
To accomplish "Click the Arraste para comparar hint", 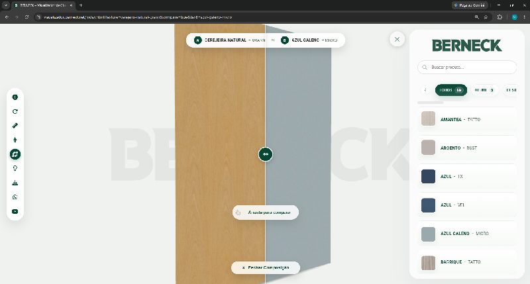I will pyautogui.click(x=266, y=213).
